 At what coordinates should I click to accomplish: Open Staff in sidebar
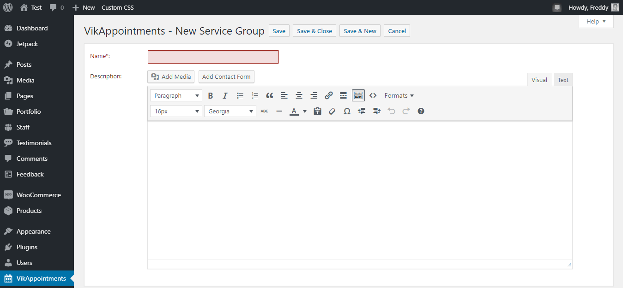click(x=37, y=127)
